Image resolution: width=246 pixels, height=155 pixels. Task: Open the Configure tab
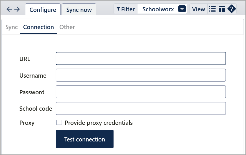(x=43, y=10)
